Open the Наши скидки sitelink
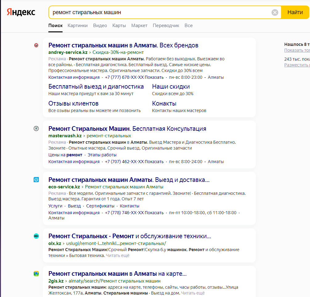Viewport: 310px width, 297px height. click(171, 86)
